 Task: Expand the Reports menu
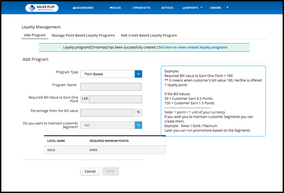tap(192, 8)
